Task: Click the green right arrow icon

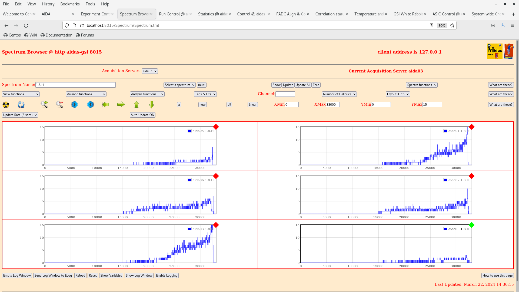Action: pos(121,104)
